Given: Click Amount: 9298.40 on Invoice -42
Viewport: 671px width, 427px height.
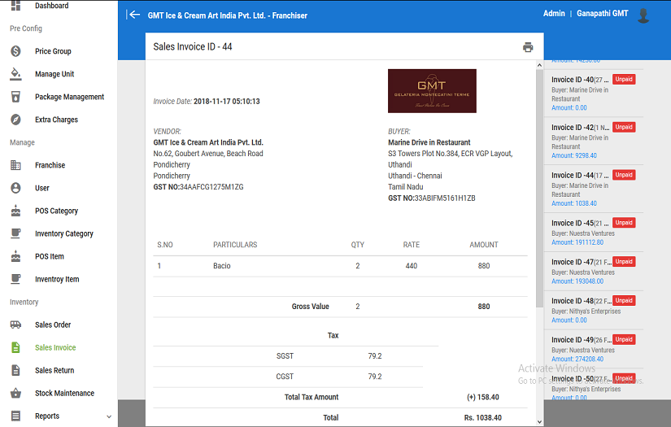Looking at the screenshot, I should point(574,155).
